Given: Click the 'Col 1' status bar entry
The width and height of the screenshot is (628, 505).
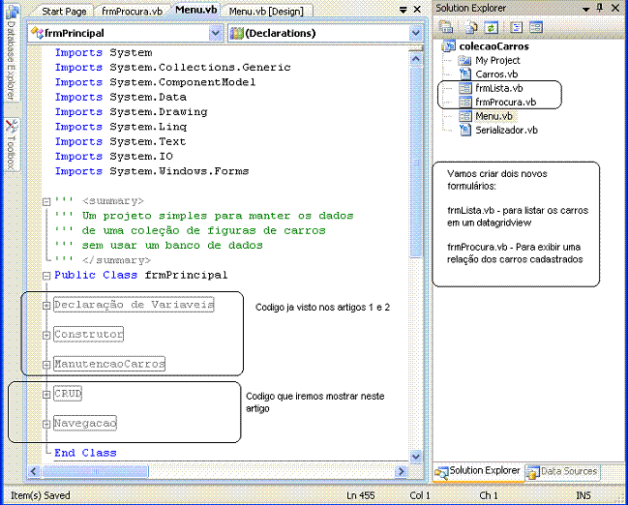Looking at the screenshot, I should pos(420,495).
